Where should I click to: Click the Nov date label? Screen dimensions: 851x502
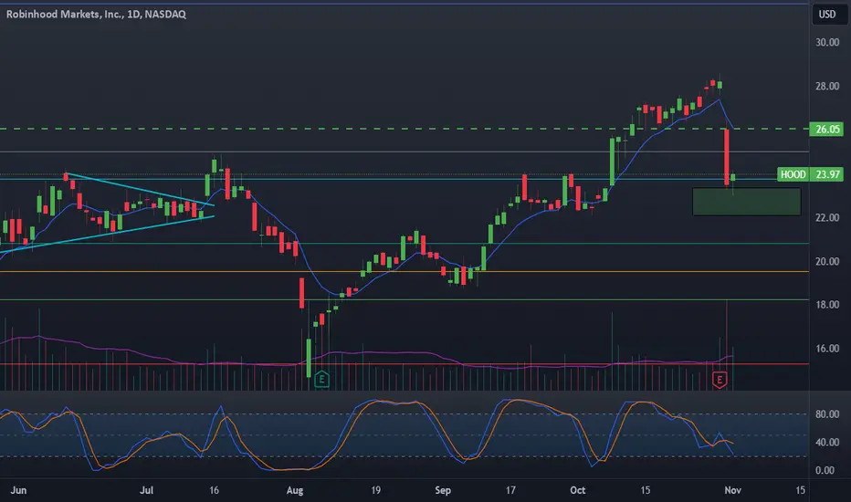[732, 490]
